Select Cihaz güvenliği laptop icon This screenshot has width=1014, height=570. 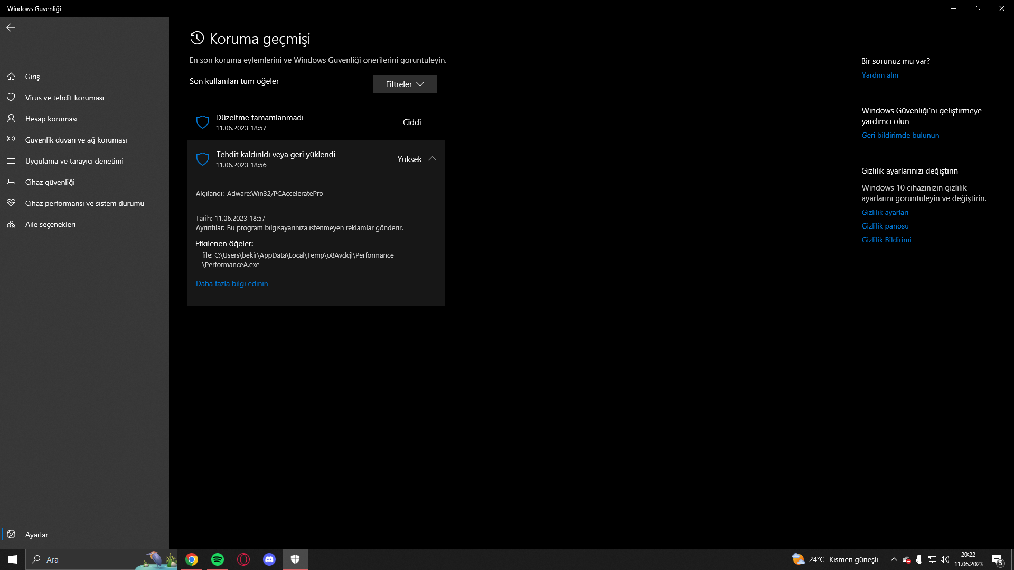(x=11, y=182)
